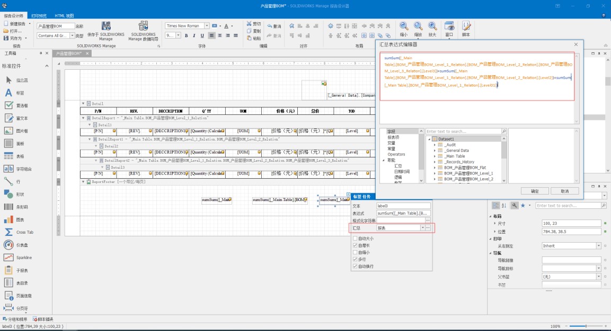
Task: Show favorite properties with the star icon
Action: 523,205
